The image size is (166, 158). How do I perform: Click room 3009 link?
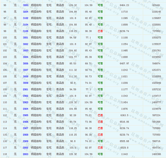26,83
